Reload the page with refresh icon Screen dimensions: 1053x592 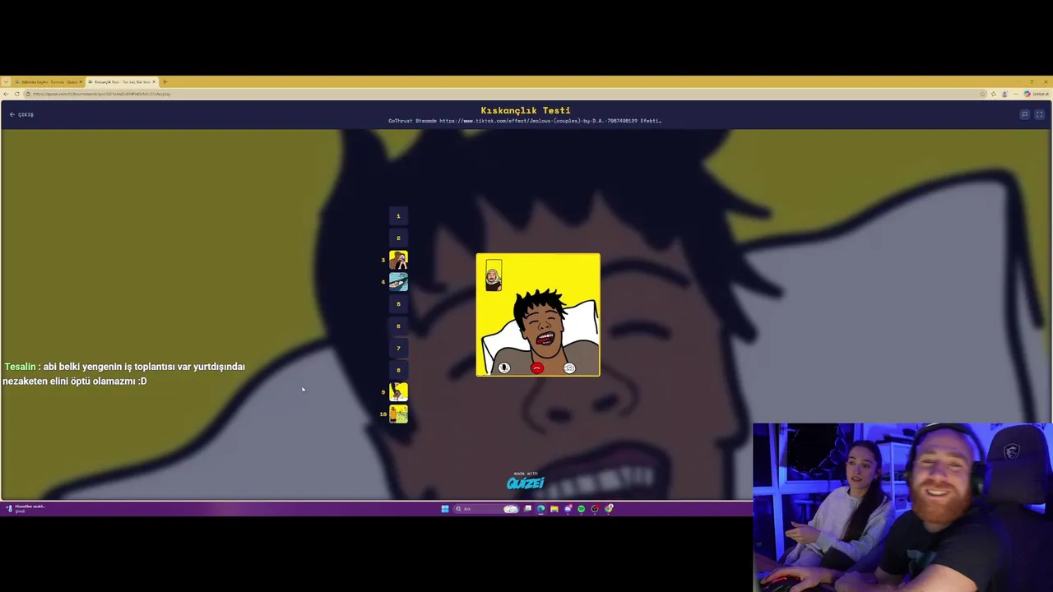pos(16,94)
